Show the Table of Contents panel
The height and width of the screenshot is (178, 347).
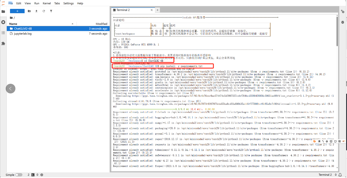pos(3,33)
